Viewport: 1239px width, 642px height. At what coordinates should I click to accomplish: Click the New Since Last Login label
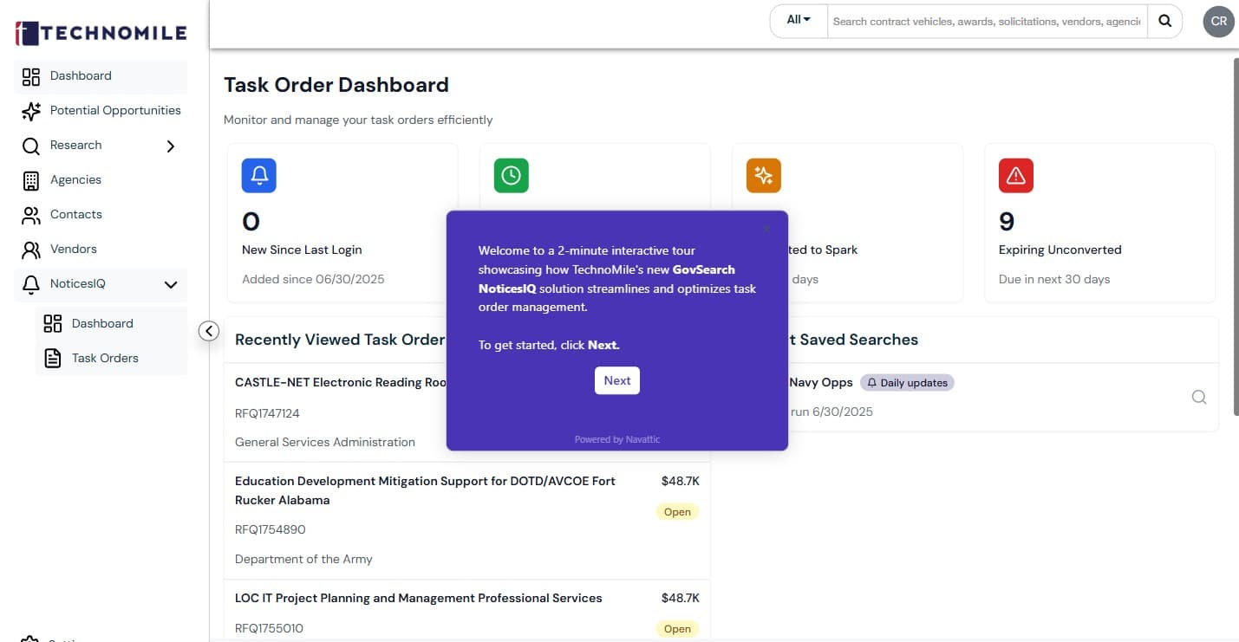(x=302, y=250)
